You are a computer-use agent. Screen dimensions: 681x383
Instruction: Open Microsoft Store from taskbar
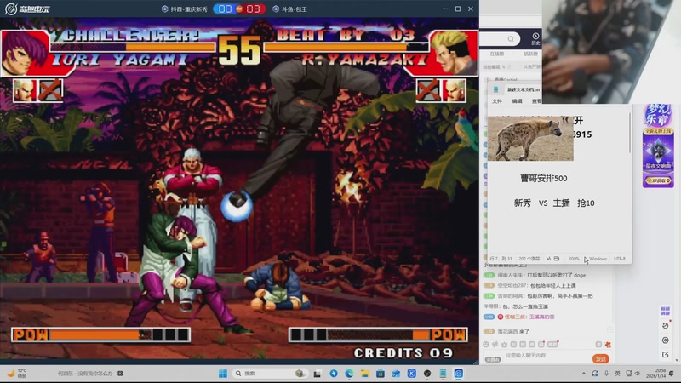coord(381,374)
